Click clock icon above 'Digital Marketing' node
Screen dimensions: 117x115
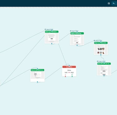pos(71,31)
